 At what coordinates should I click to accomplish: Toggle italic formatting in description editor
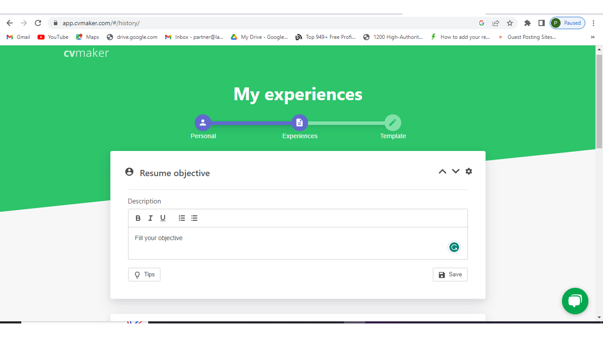(151, 218)
